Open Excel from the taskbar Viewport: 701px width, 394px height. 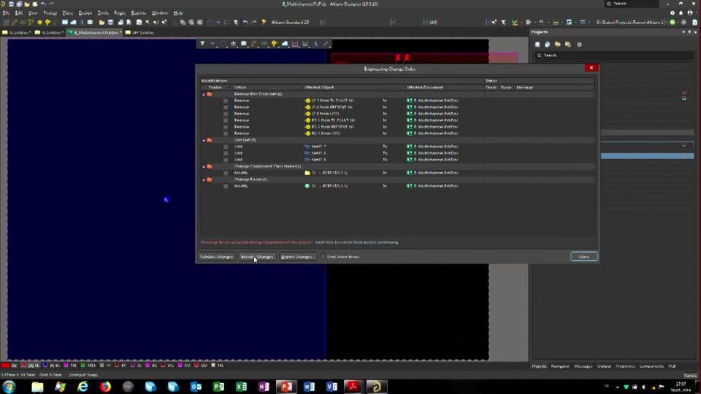click(x=242, y=387)
